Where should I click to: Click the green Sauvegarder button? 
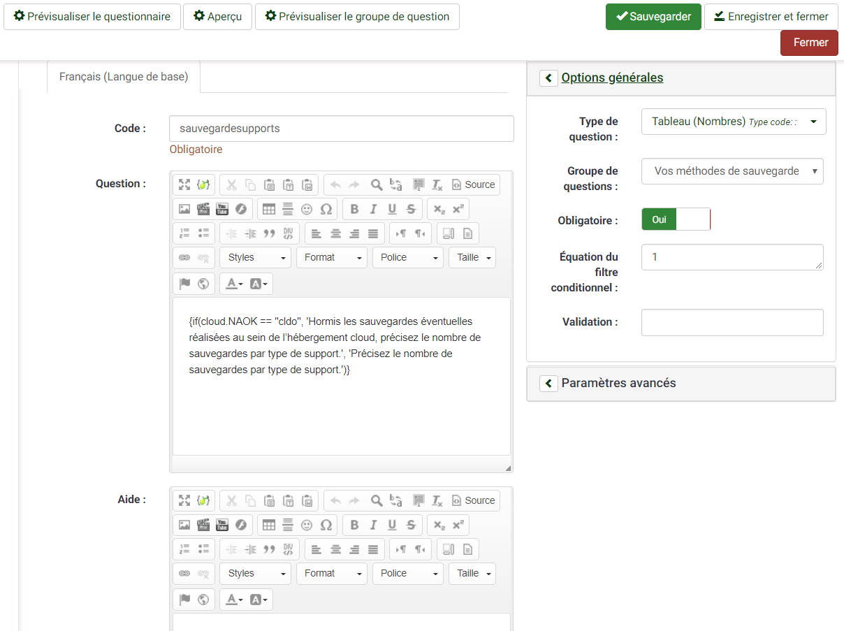click(x=653, y=17)
